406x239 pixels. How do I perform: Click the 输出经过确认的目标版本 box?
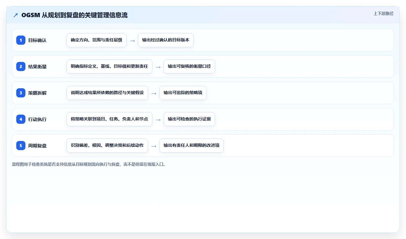tap(166, 40)
